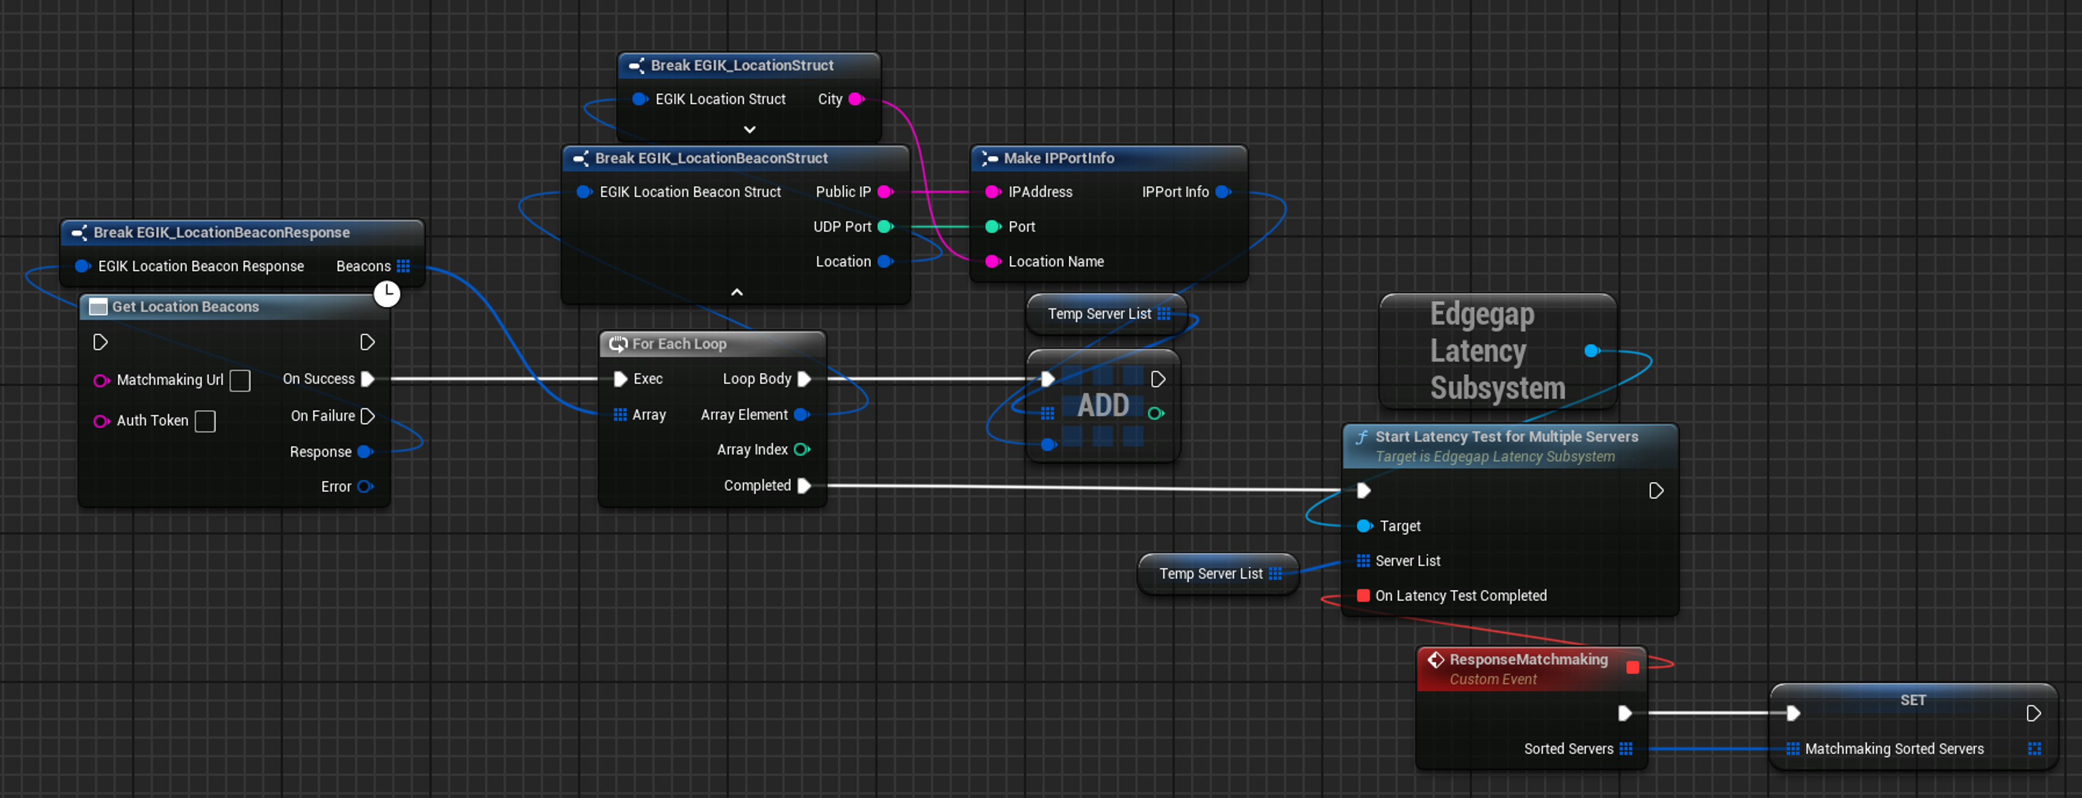Select the Break EGIK_LocationStruct node title
This screenshot has width=2082, height=798.
pyautogui.click(x=742, y=66)
